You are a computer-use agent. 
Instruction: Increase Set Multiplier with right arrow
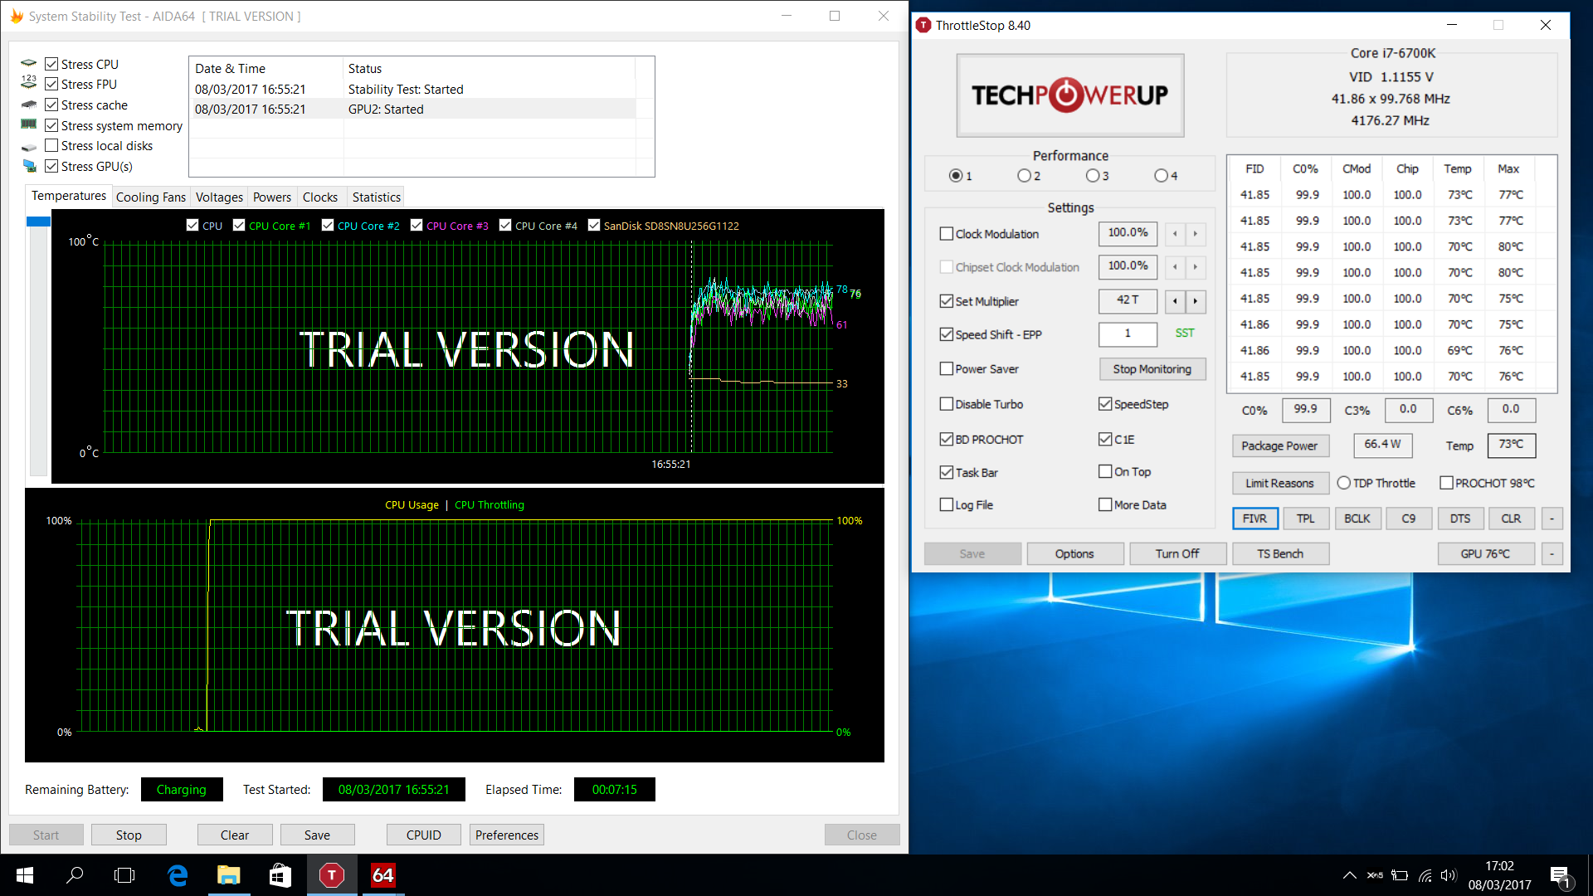(1196, 301)
